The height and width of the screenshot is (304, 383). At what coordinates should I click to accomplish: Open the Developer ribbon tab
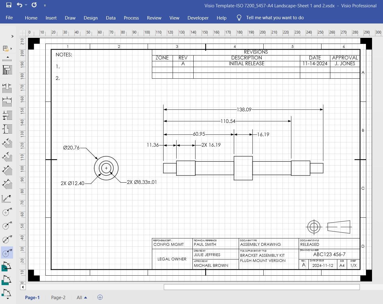[198, 18]
